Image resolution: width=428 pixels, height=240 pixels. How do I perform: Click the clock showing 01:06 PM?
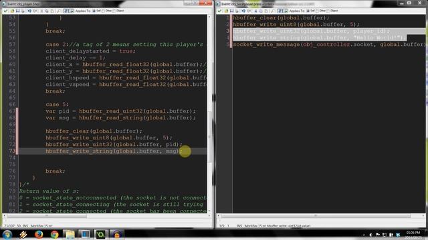413,233
